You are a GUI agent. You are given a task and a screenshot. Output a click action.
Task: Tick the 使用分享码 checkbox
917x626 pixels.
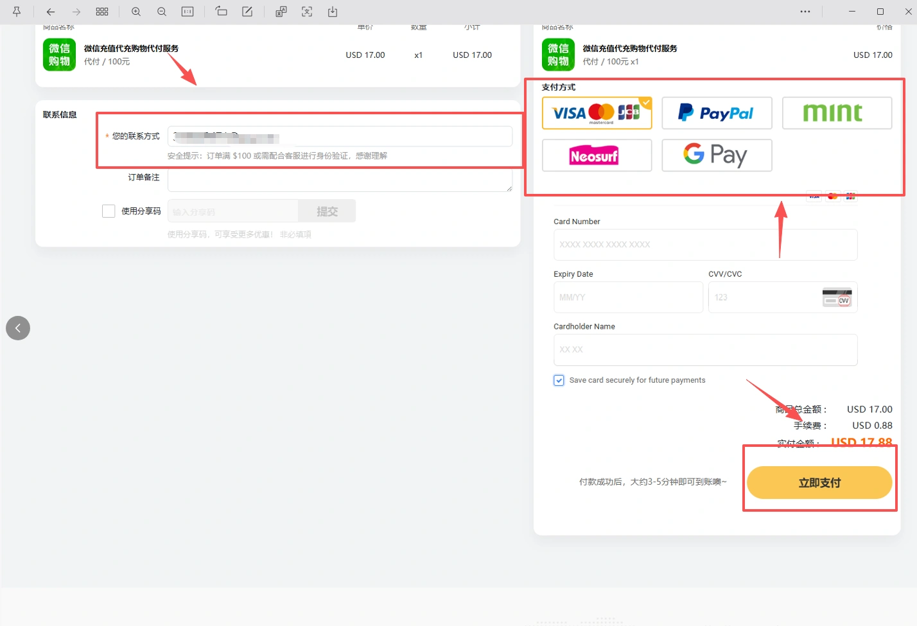click(x=109, y=211)
